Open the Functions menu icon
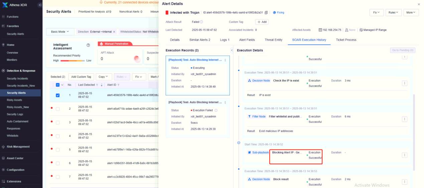The image size is (424, 188). (x=3, y=17)
